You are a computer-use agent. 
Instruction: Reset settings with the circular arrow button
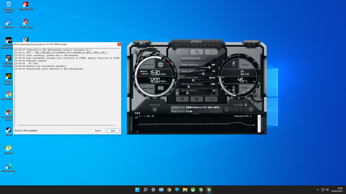(x=197, y=99)
